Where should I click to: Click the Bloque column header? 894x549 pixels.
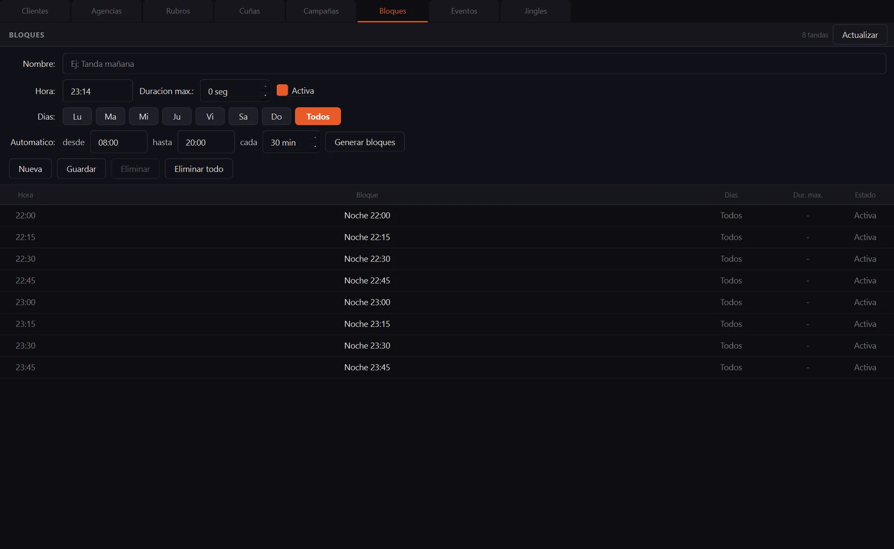pos(367,195)
